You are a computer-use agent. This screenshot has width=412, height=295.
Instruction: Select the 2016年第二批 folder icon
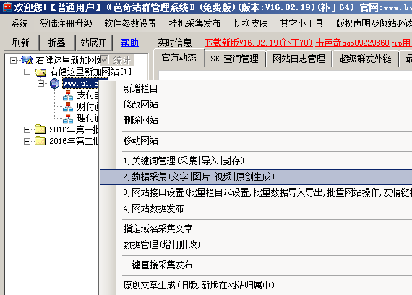click(x=40, y=141)
